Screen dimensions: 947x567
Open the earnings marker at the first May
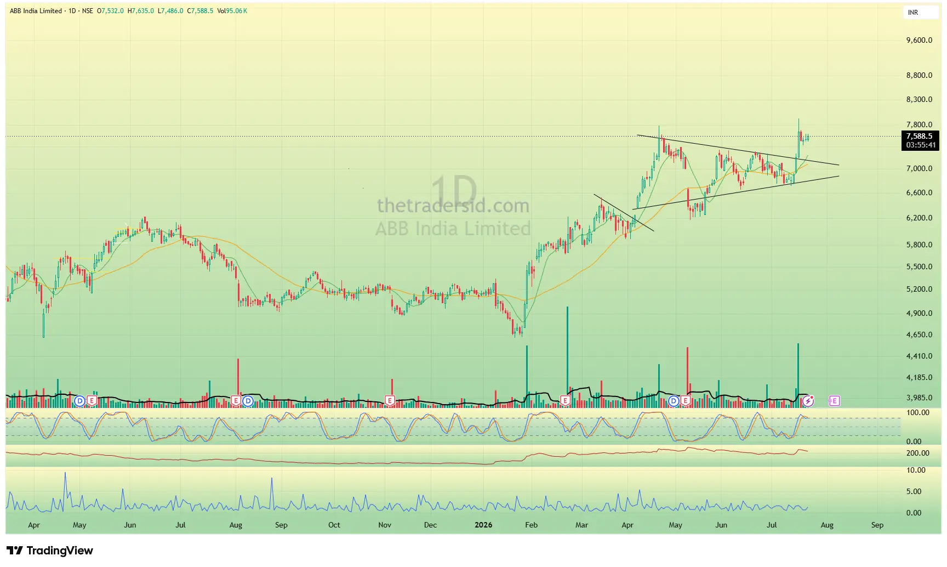[x=92, y=401]
